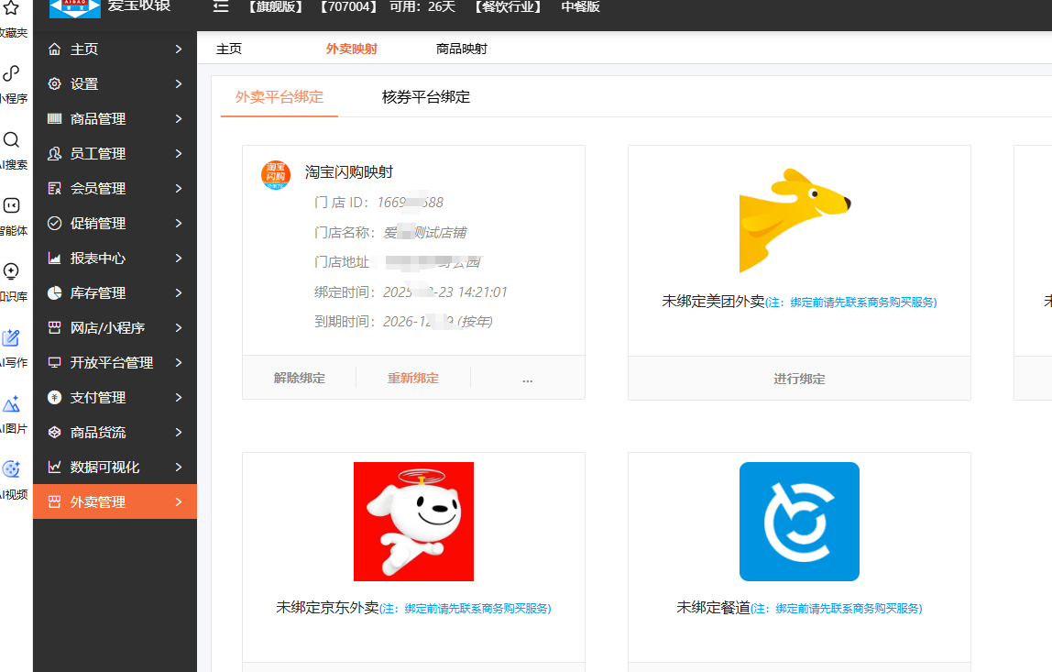Click the sidebar collapse hamburger icon
The height and width of the screenshot is (672, 1052).
[x=220, y=6]
